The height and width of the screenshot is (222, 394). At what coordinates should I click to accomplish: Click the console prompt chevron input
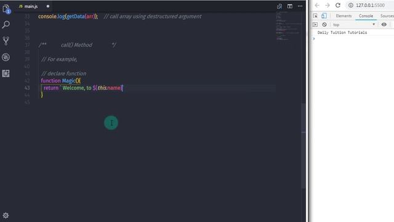click(x=313, y=38)
